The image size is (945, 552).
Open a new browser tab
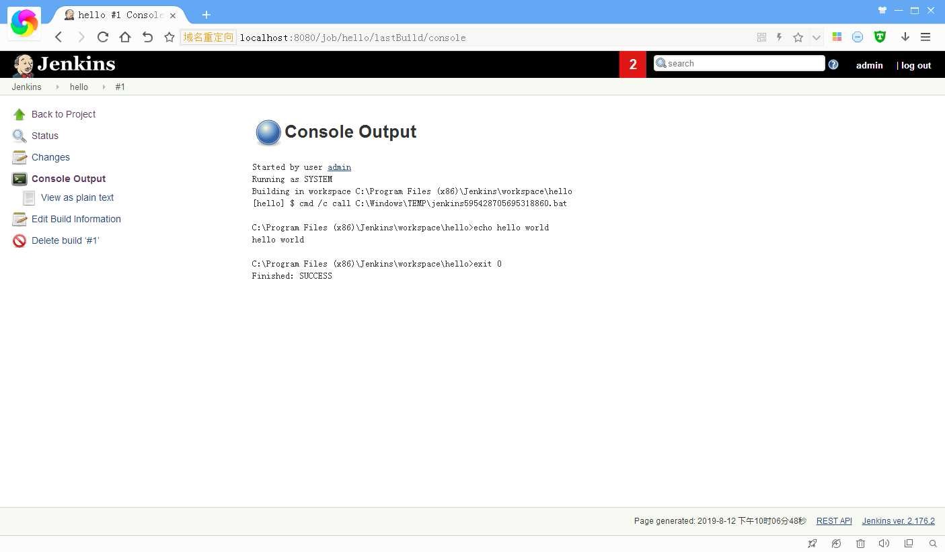coord(206,15)
